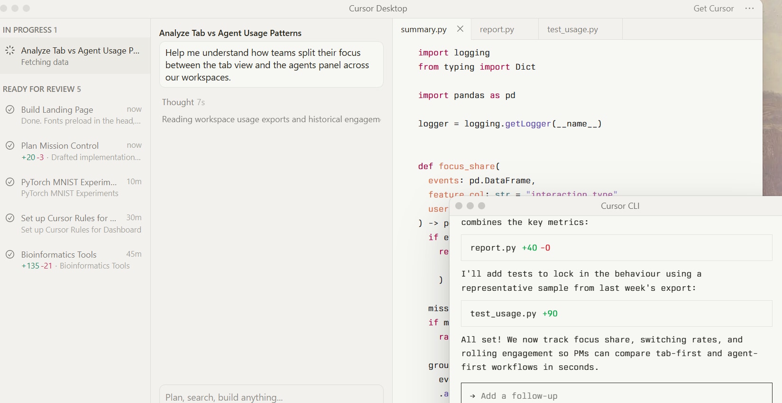Open the Build Landing Page task
Viewport: 782px width, 403px height.
coord(75,115)
